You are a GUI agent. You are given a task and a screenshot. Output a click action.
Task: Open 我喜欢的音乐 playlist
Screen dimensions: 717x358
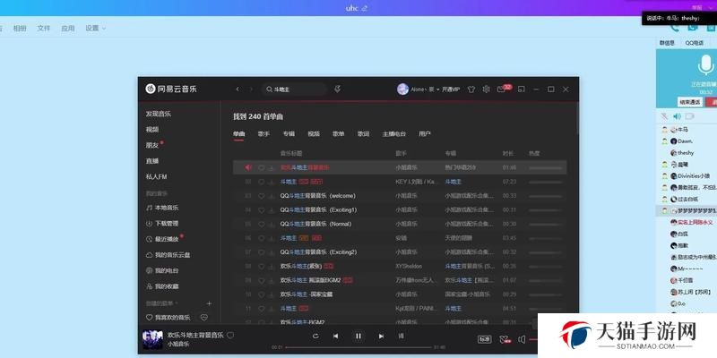[x=172, y=318]
